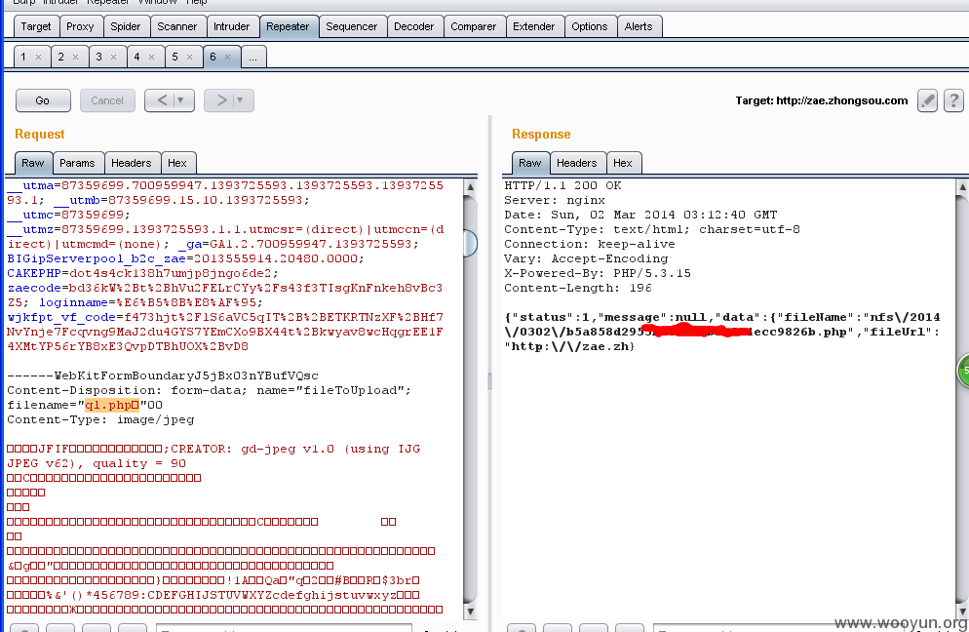The image size is (969, 632).
Task: Switch to Repeater request tab 1
Action: pos(23,57)
